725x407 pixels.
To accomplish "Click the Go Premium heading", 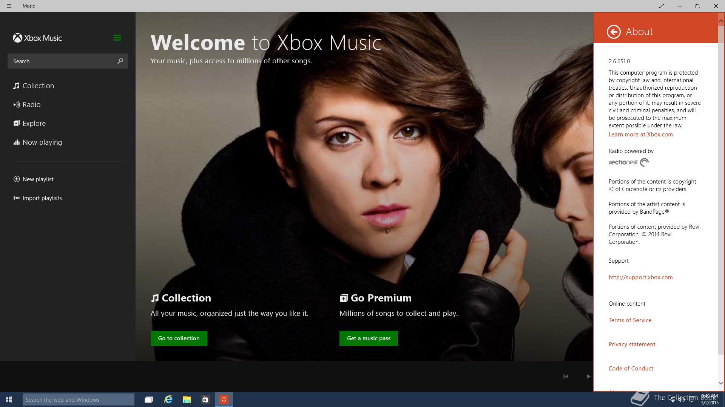I will 376,298.
